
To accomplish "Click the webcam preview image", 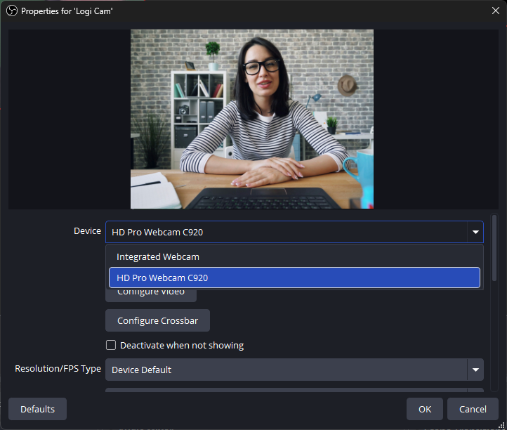I will coord(251,119).
